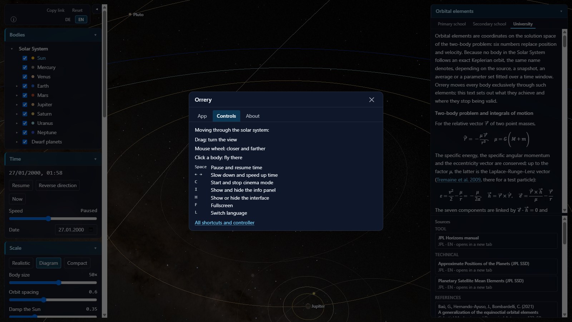Close the Orrery dialog

(371, 100)
